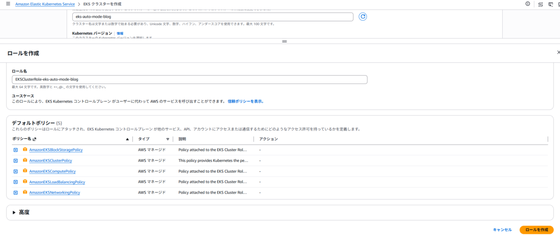Go to Amazon Elastic Kubernetes Service breadcrumb
560x235 pixels.
45,4
